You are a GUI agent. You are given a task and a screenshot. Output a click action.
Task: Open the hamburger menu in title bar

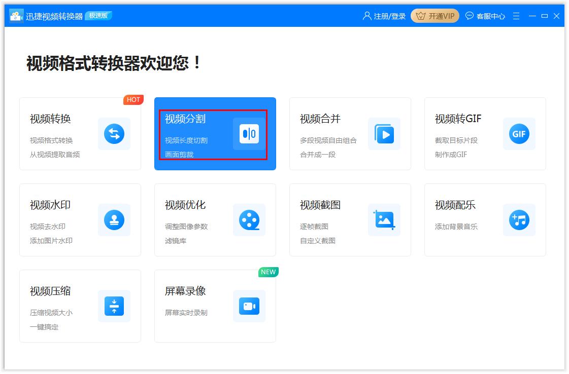tap(516, 16)
